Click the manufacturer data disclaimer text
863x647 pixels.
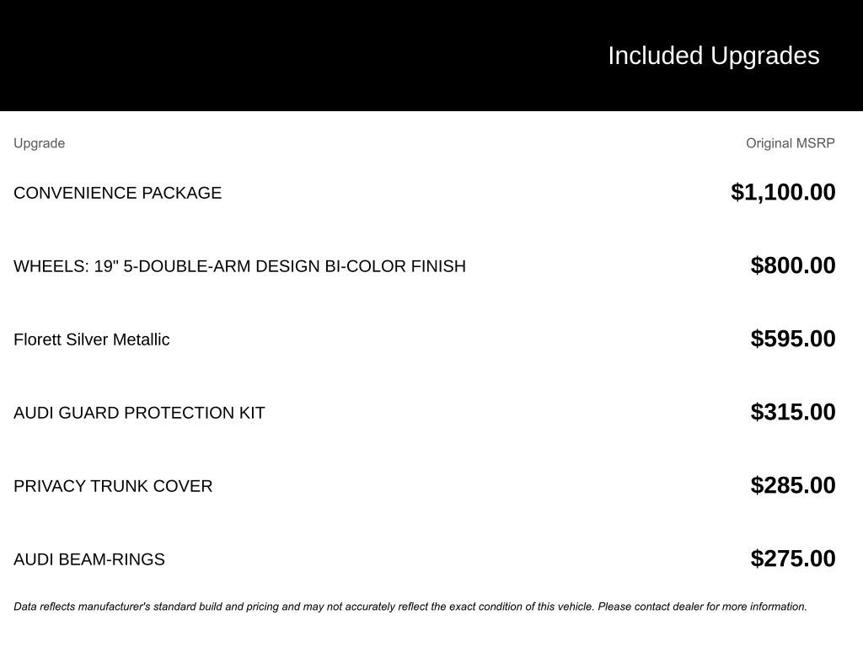(x=410, y=607)
